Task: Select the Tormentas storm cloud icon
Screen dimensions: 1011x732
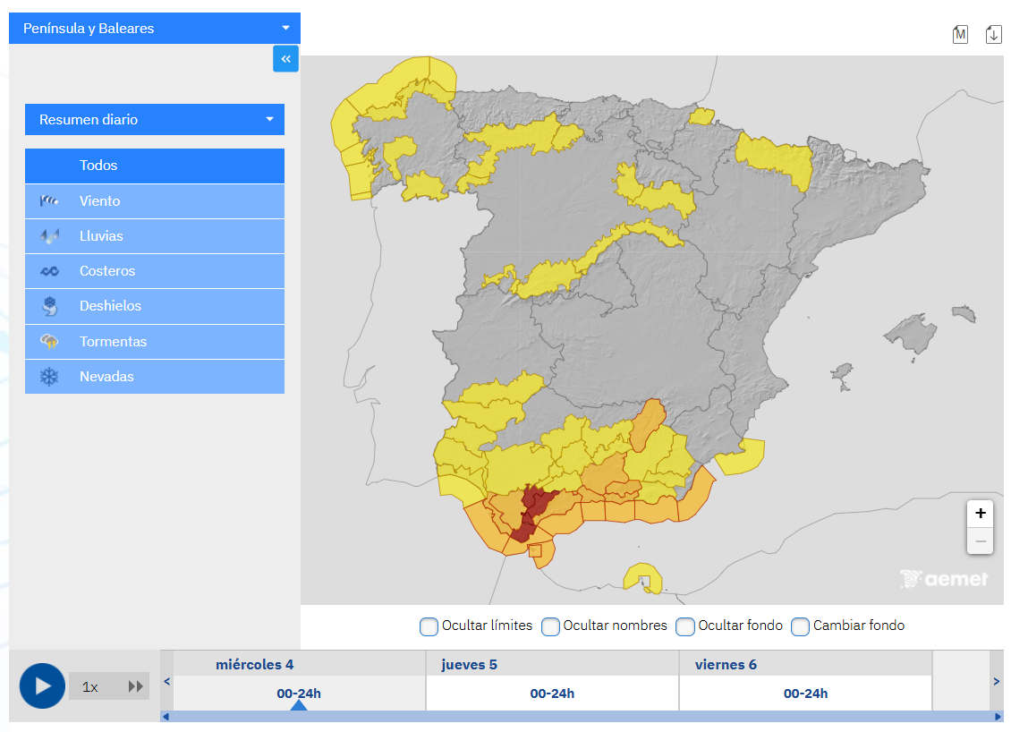Action: coord(49,342)
